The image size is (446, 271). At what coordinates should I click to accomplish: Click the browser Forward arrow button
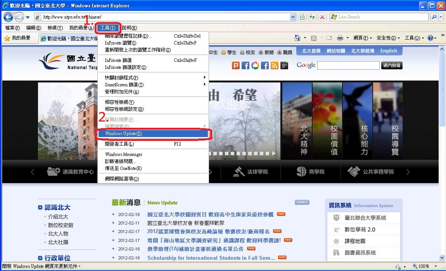coord(19,17)
